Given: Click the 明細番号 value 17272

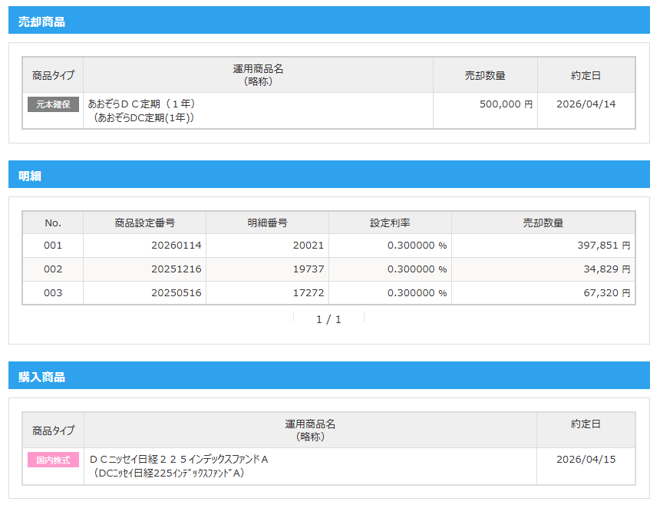Looking at the screenshot, I should click(308, 293).
